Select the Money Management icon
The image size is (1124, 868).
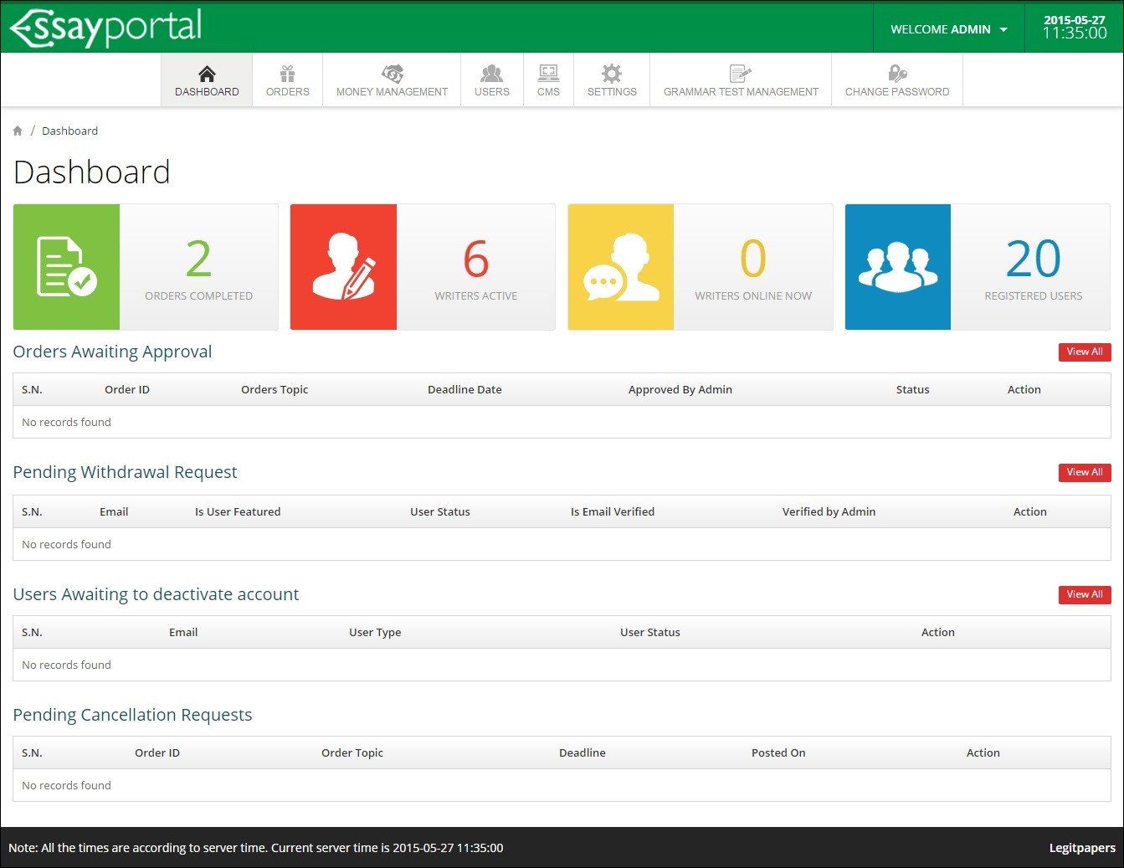(392, 74)
